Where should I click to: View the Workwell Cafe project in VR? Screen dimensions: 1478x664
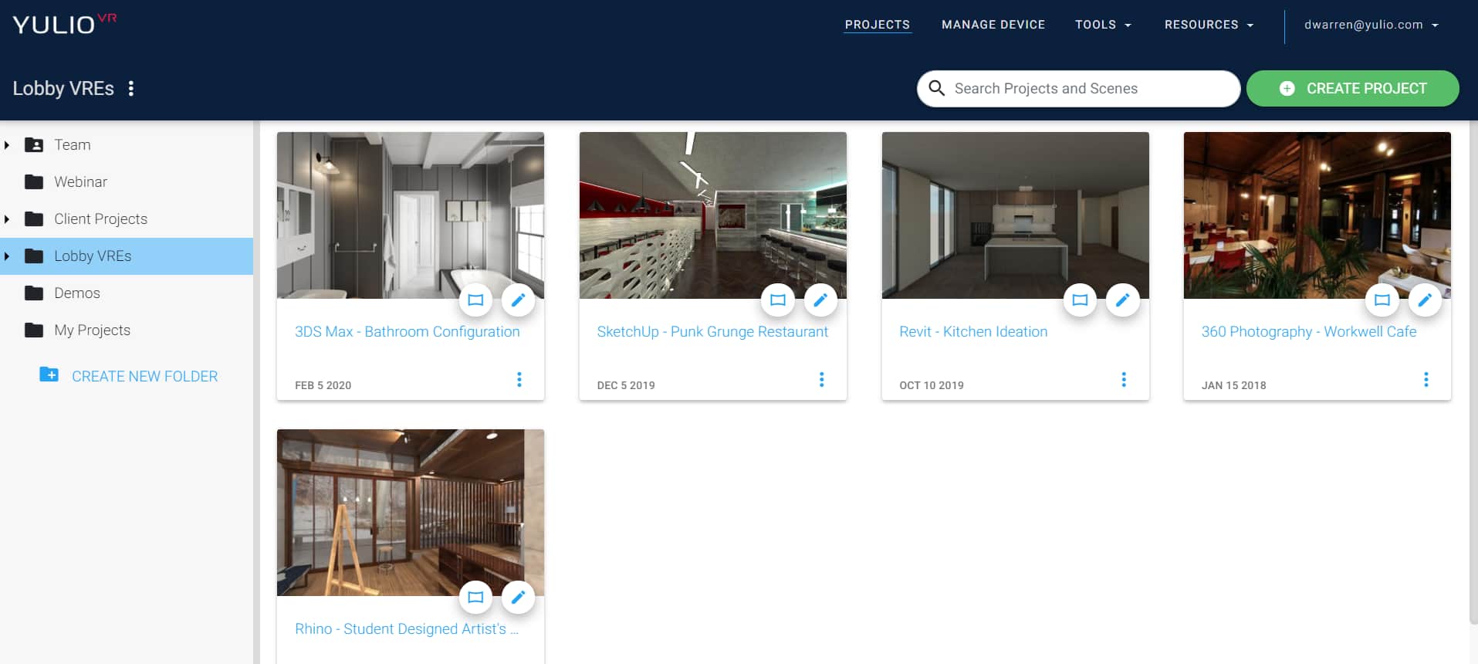pyautogui.click(x=1382, y=300)
